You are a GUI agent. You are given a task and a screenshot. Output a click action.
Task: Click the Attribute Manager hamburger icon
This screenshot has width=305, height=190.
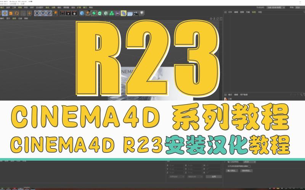225,95
